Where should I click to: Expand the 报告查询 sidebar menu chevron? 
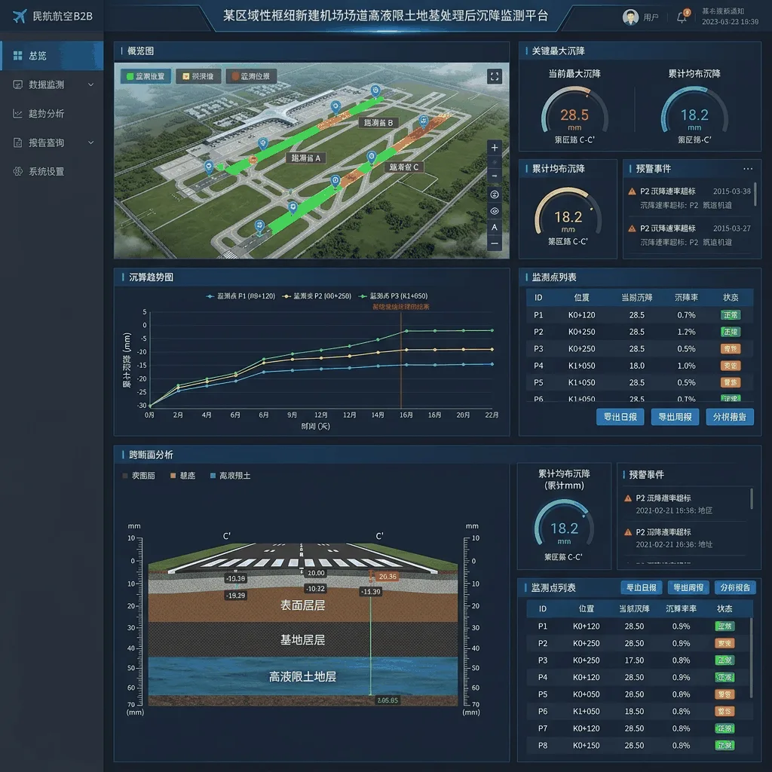coord(91,142)
